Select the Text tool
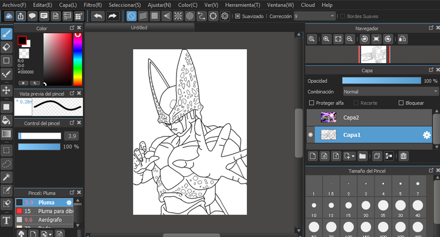The width and height of the screenshot is (440, 237). coord(6,220)
